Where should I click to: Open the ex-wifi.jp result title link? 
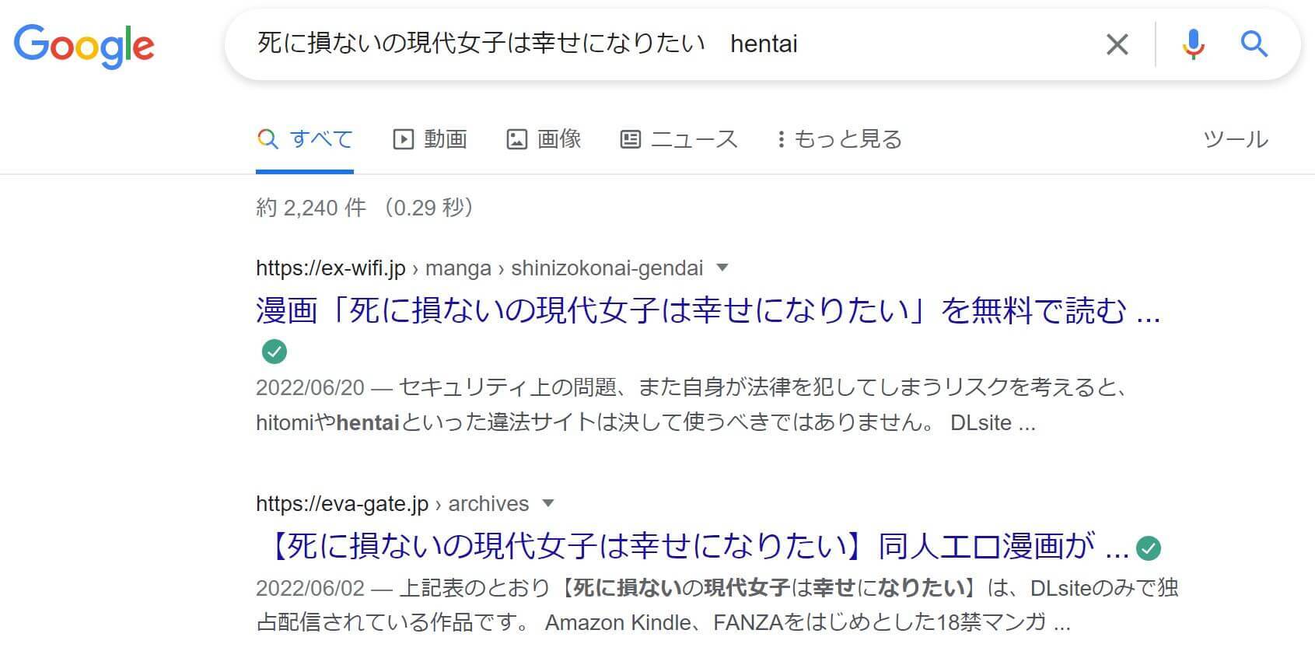coord(708,311)
